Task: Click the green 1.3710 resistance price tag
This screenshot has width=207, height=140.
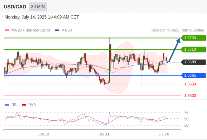Action: (x=193, y=49)
